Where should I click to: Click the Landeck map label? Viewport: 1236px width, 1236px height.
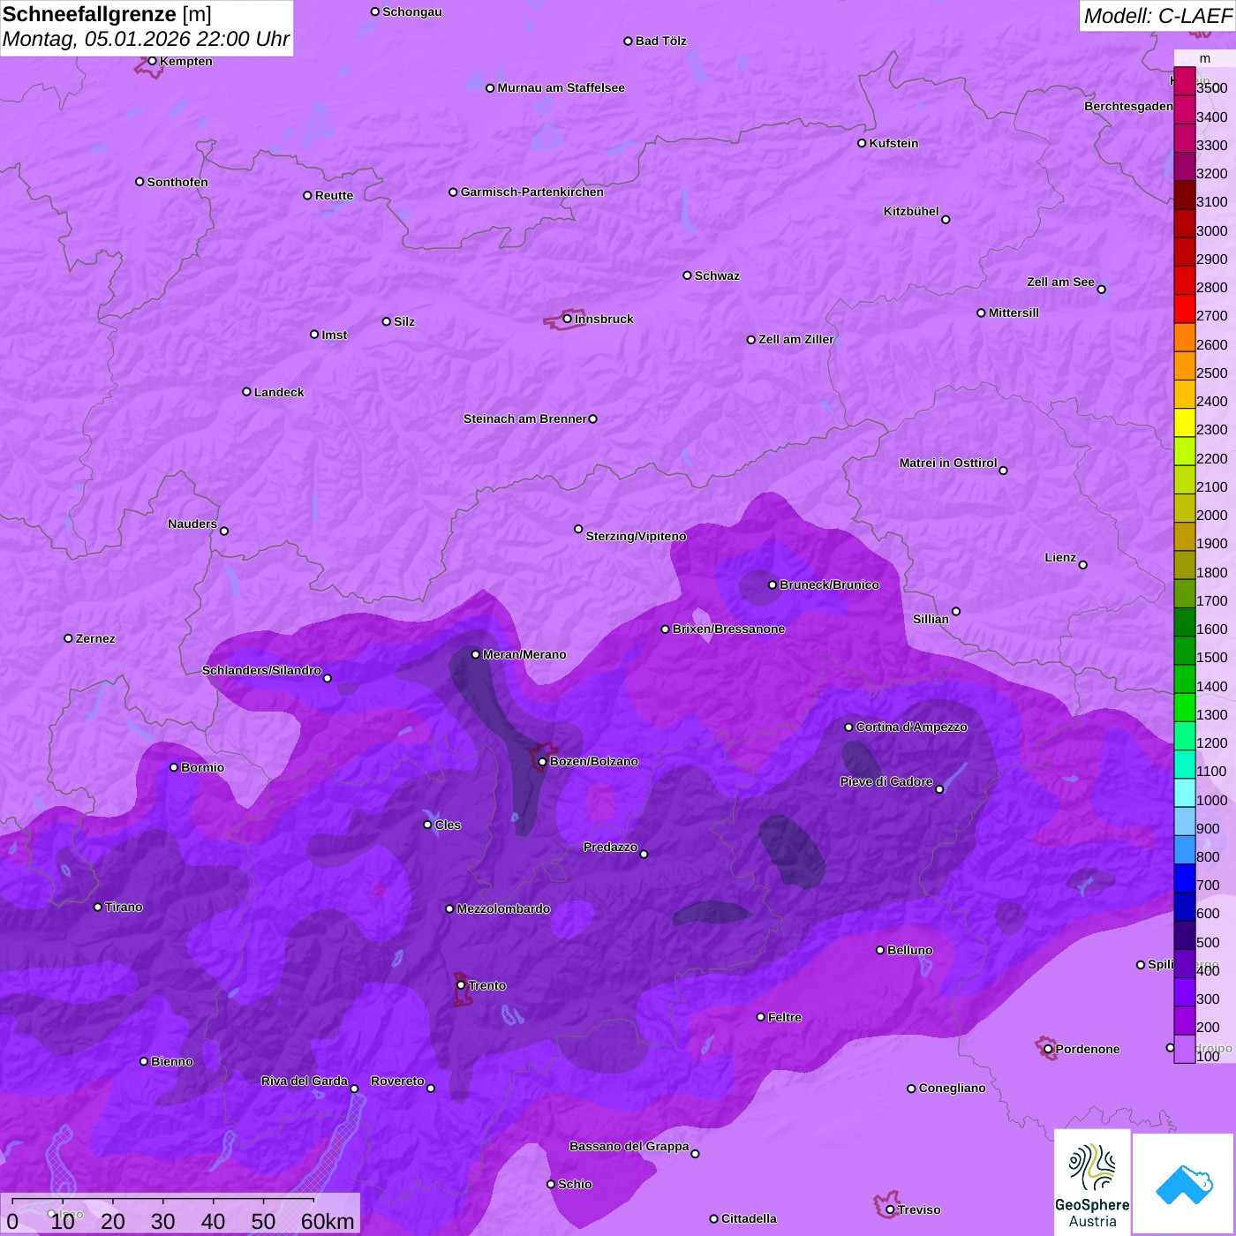(279, 392)
